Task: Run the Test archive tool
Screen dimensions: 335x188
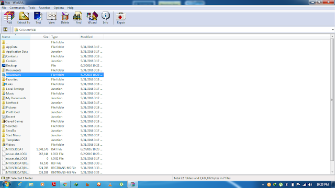Action: pyautogui.click(x=38, y=18)
